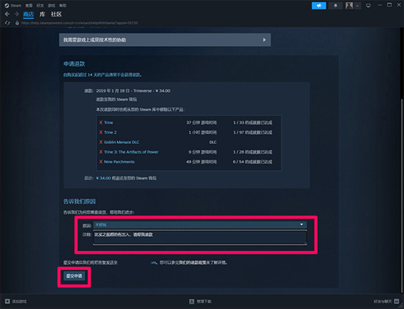Switch to the 社区 tab
This screenshot has height=309, width=404.
pos(56,14)
